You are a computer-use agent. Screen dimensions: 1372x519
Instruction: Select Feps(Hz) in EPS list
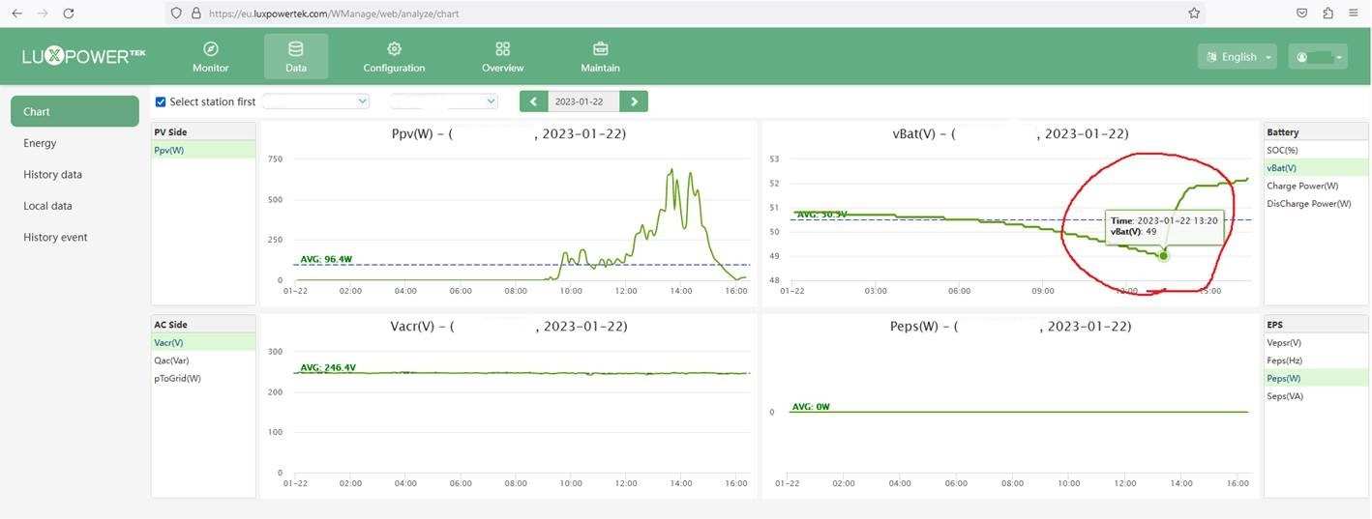tap(1286, 360)
